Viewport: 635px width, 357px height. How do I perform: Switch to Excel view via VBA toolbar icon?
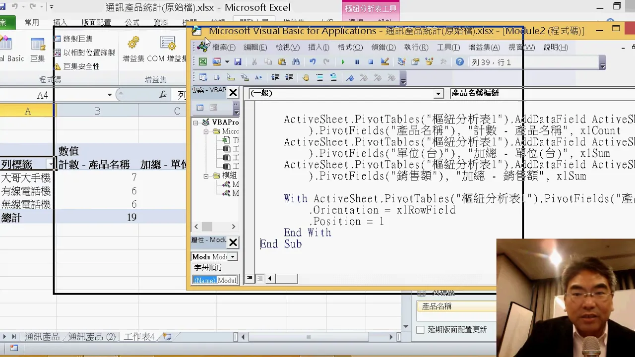(203, 62)
